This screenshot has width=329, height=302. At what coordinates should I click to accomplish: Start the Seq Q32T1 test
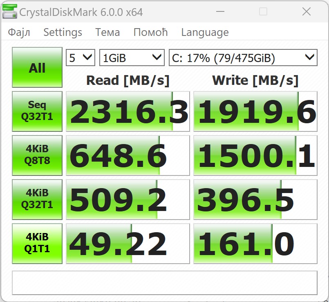pyautogui.click(x=37, y=112)
